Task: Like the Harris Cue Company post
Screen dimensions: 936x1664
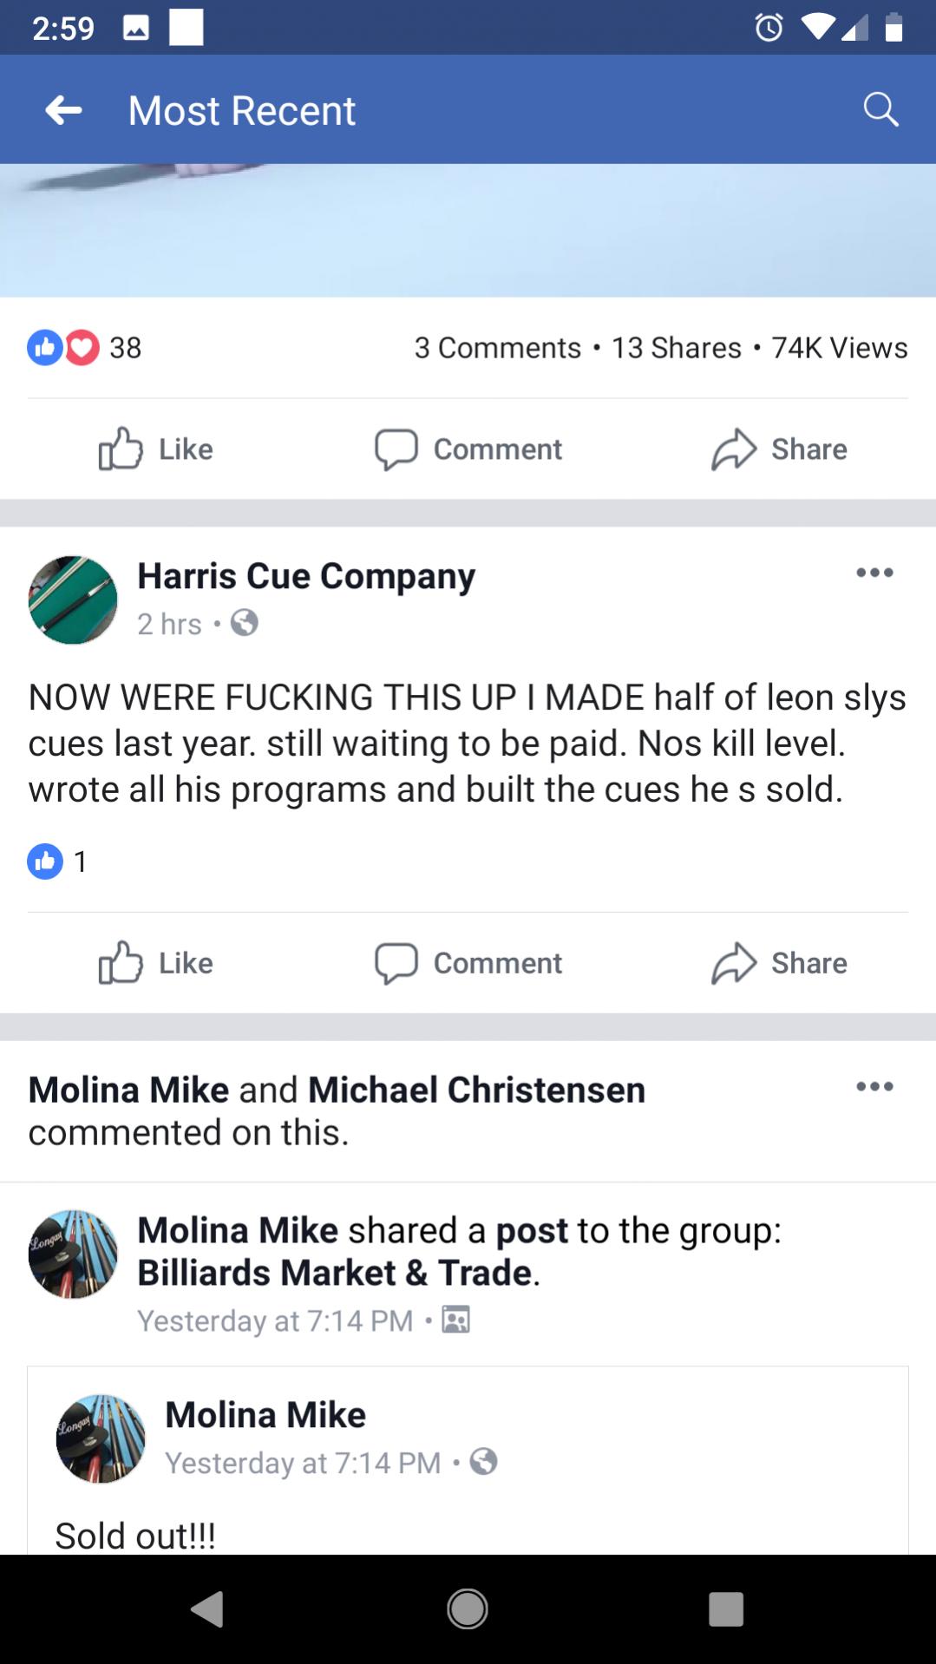Action: tap(157, 963)
